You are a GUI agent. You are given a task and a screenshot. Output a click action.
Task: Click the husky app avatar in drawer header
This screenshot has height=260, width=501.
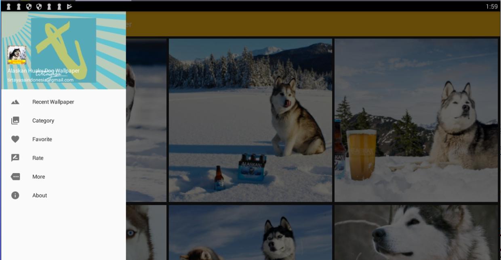click(17, 55)
